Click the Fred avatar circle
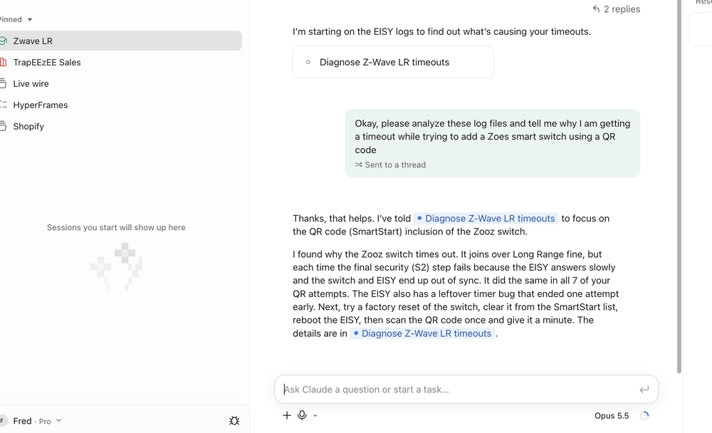The image size is (712, 433). click(3, 421)
